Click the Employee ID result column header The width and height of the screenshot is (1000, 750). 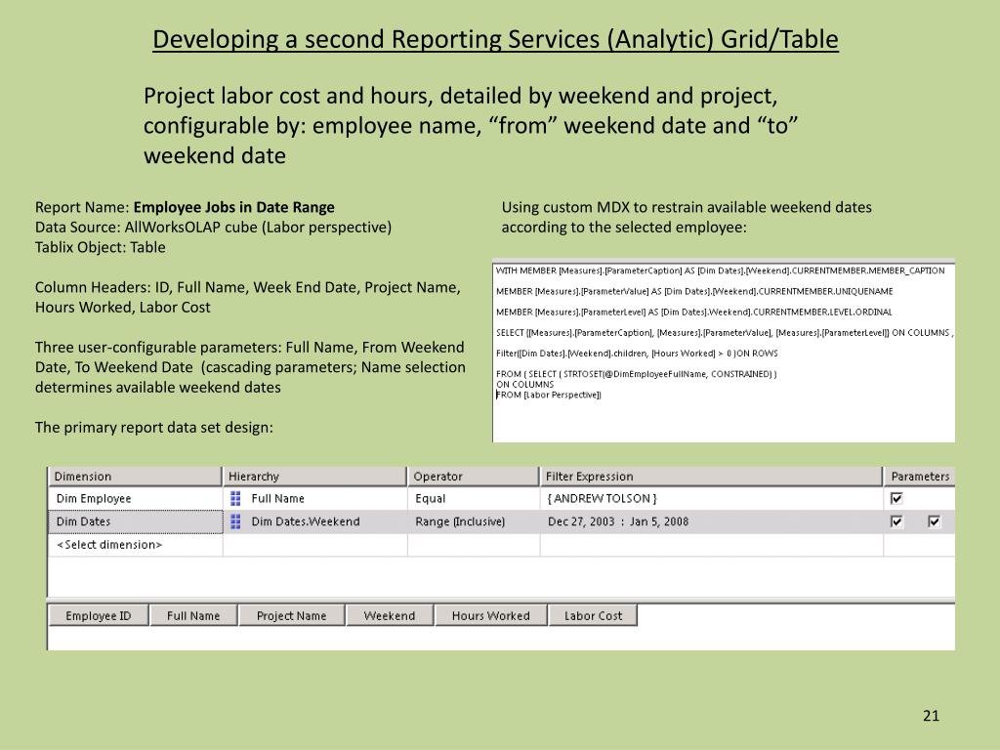99,615
